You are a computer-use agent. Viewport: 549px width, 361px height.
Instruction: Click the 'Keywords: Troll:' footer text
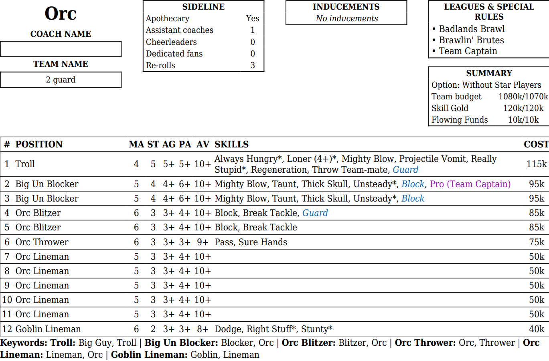[38, 343]
